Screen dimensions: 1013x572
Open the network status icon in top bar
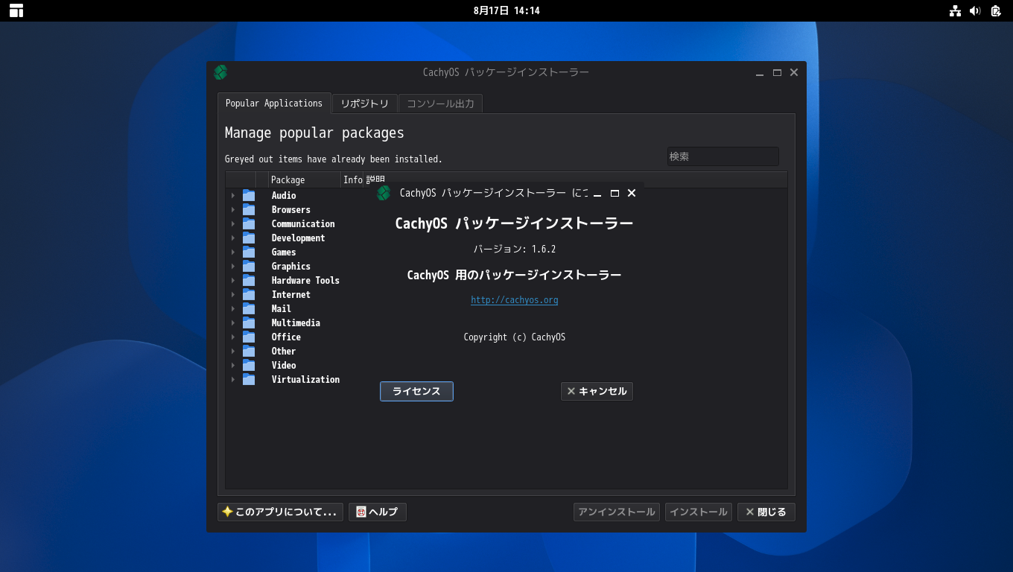pyautogui.click(x=955, y=10)
